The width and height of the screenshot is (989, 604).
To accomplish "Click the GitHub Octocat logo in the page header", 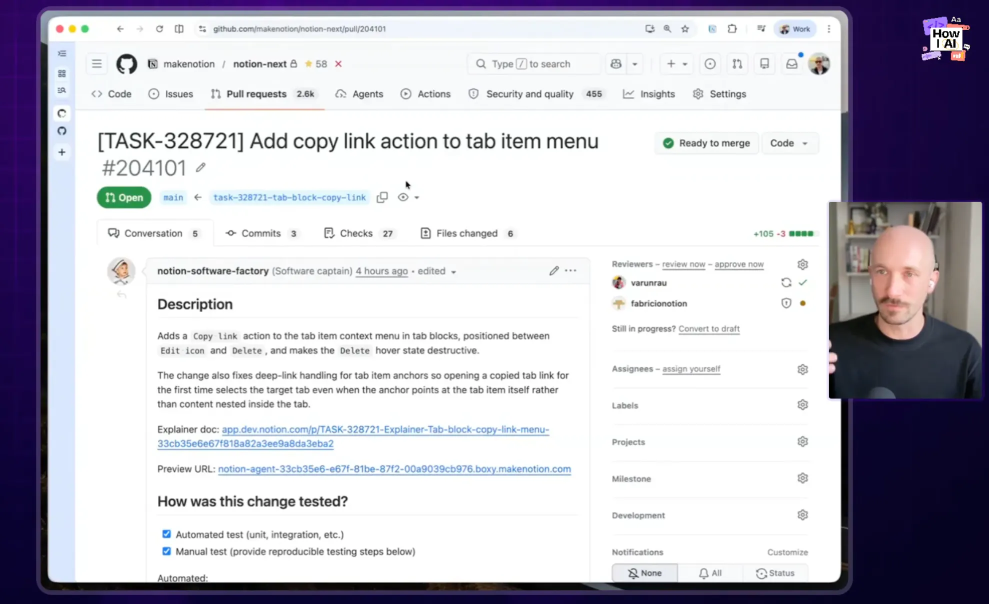I will point(126,64).
